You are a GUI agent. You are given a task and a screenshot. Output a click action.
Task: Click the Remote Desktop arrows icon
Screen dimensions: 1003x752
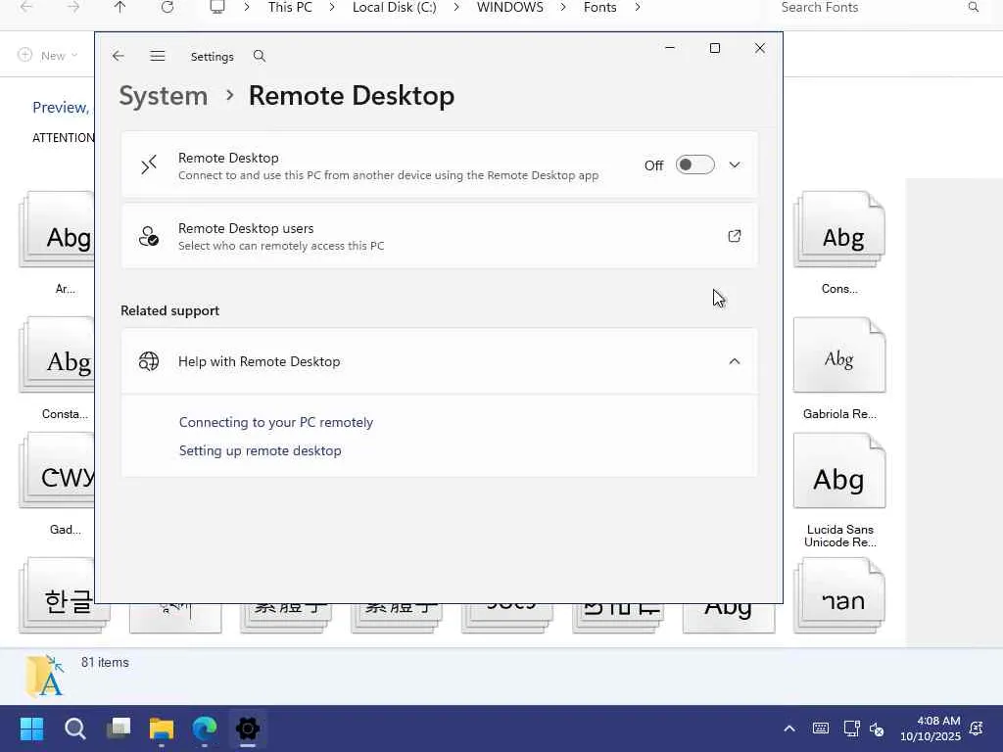coord(149,164)
